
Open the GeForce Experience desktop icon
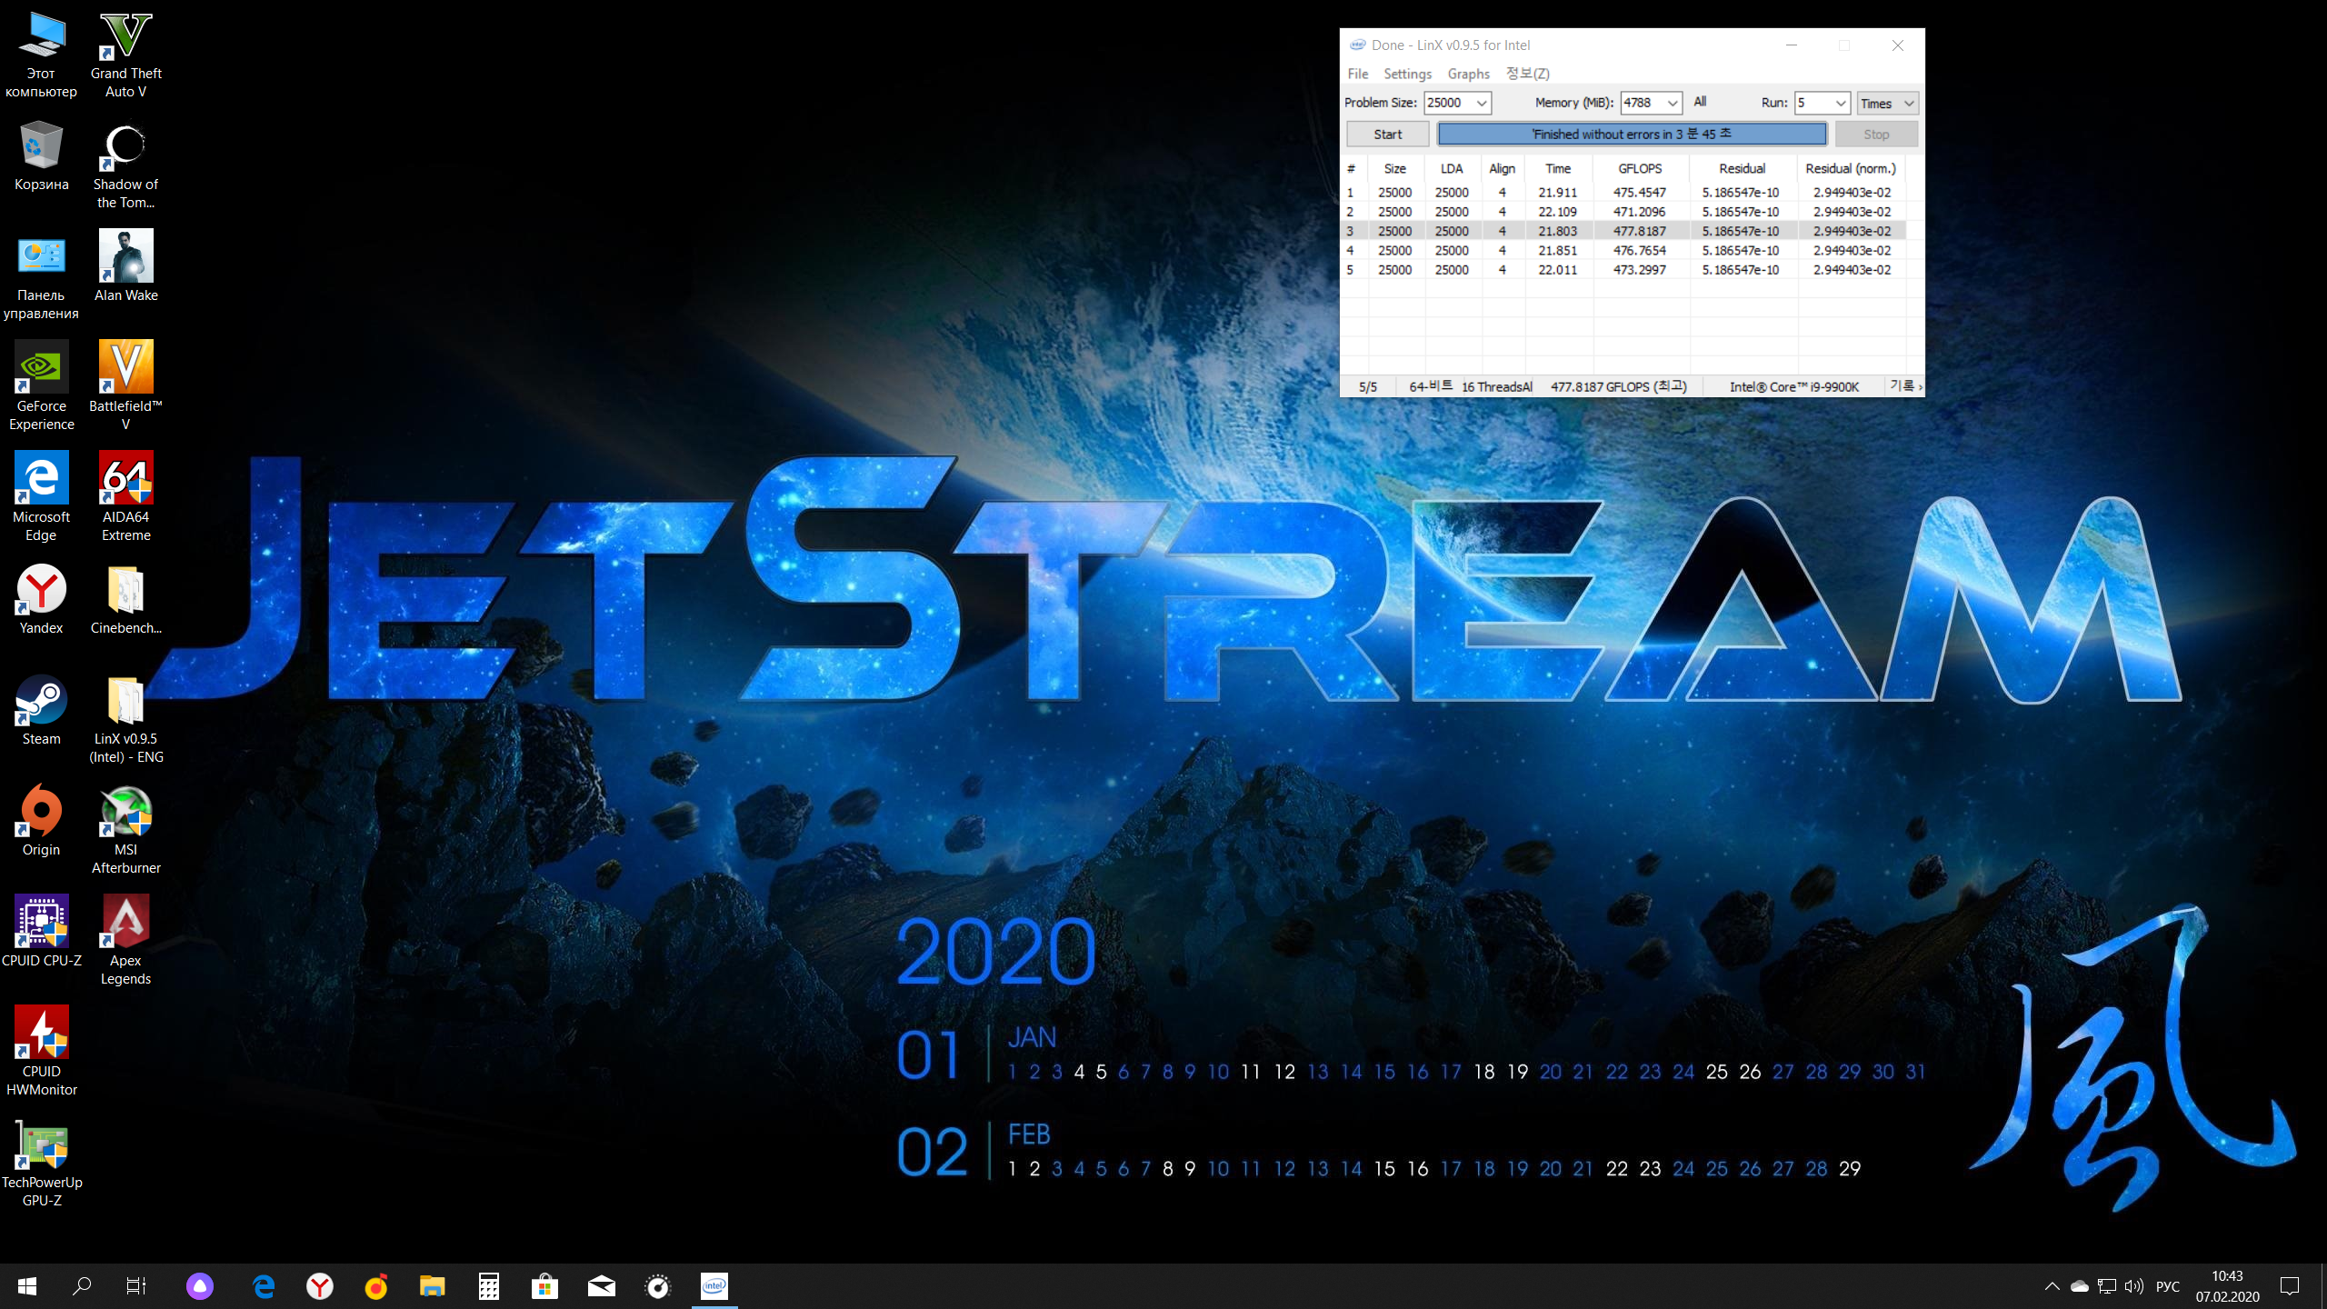point(41,369)
